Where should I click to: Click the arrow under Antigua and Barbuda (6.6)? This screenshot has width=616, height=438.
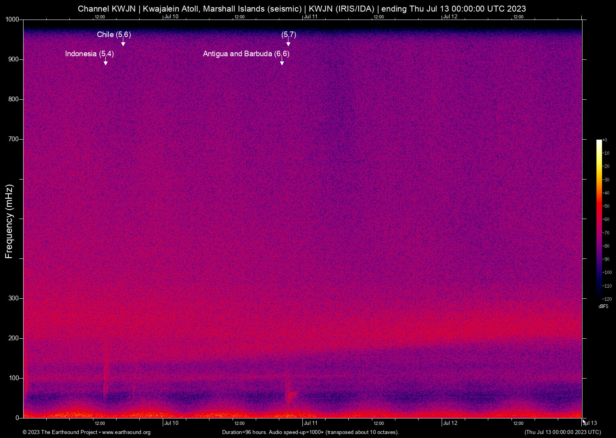(282, 62)
